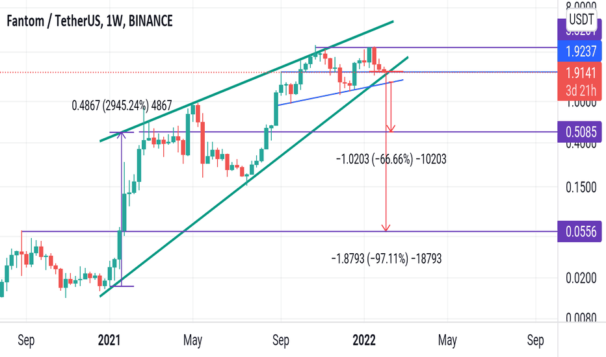Click the May label left of 2022
Viewport: 606px width, 357px height.
[192, 340]
